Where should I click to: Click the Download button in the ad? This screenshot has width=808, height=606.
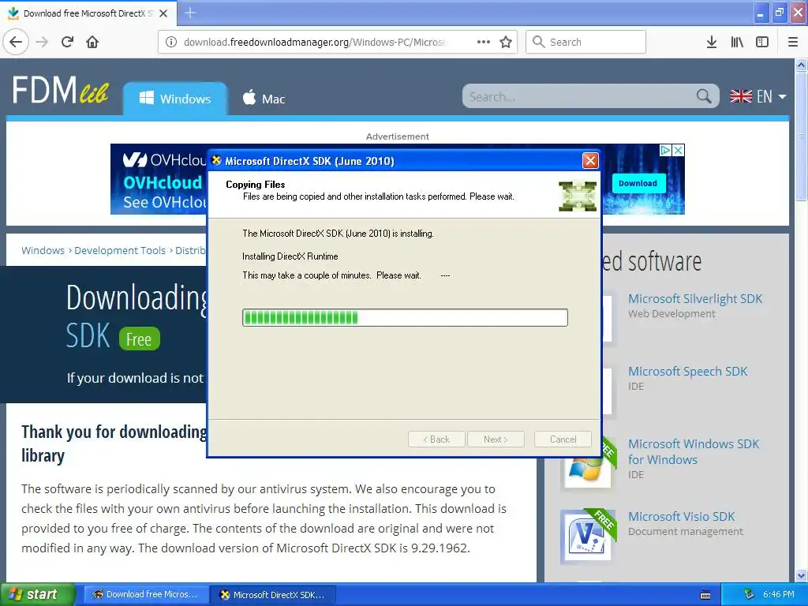638,183
